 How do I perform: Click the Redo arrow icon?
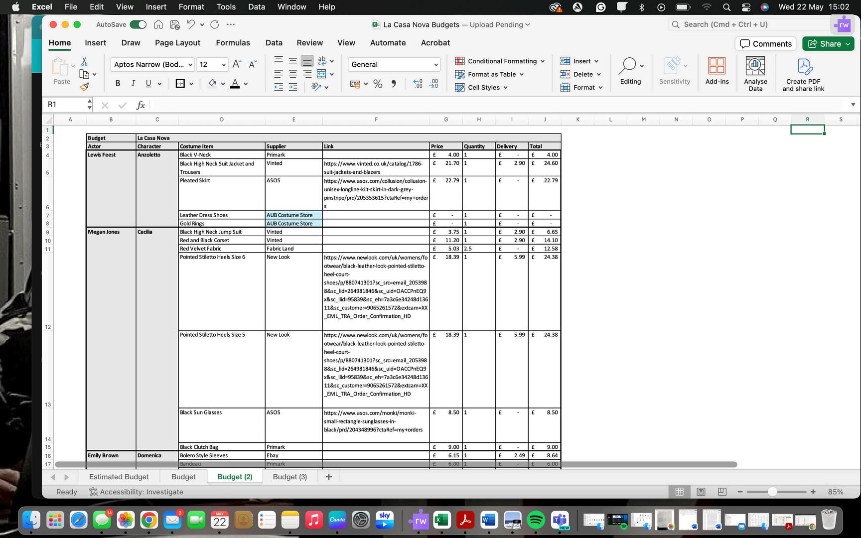pyautogui.click(x=215, y=24)
